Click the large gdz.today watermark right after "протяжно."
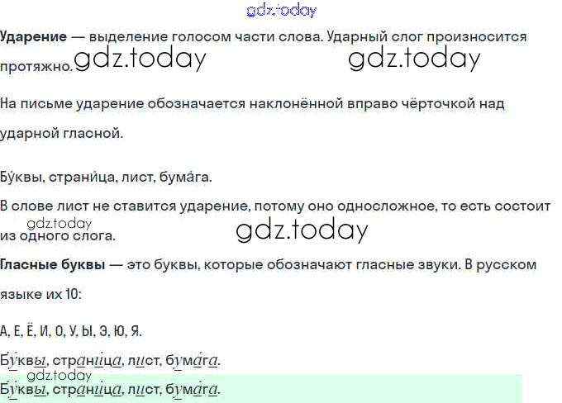 click(139, 59)
